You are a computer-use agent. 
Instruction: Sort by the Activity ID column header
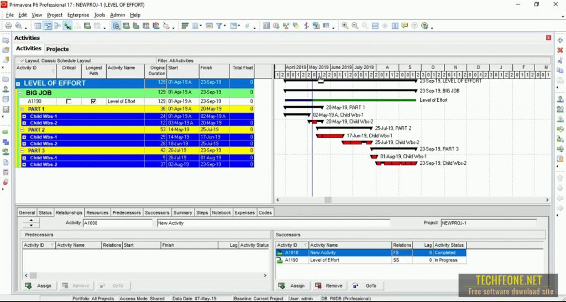pyautogui.click(x=36, y=70)
